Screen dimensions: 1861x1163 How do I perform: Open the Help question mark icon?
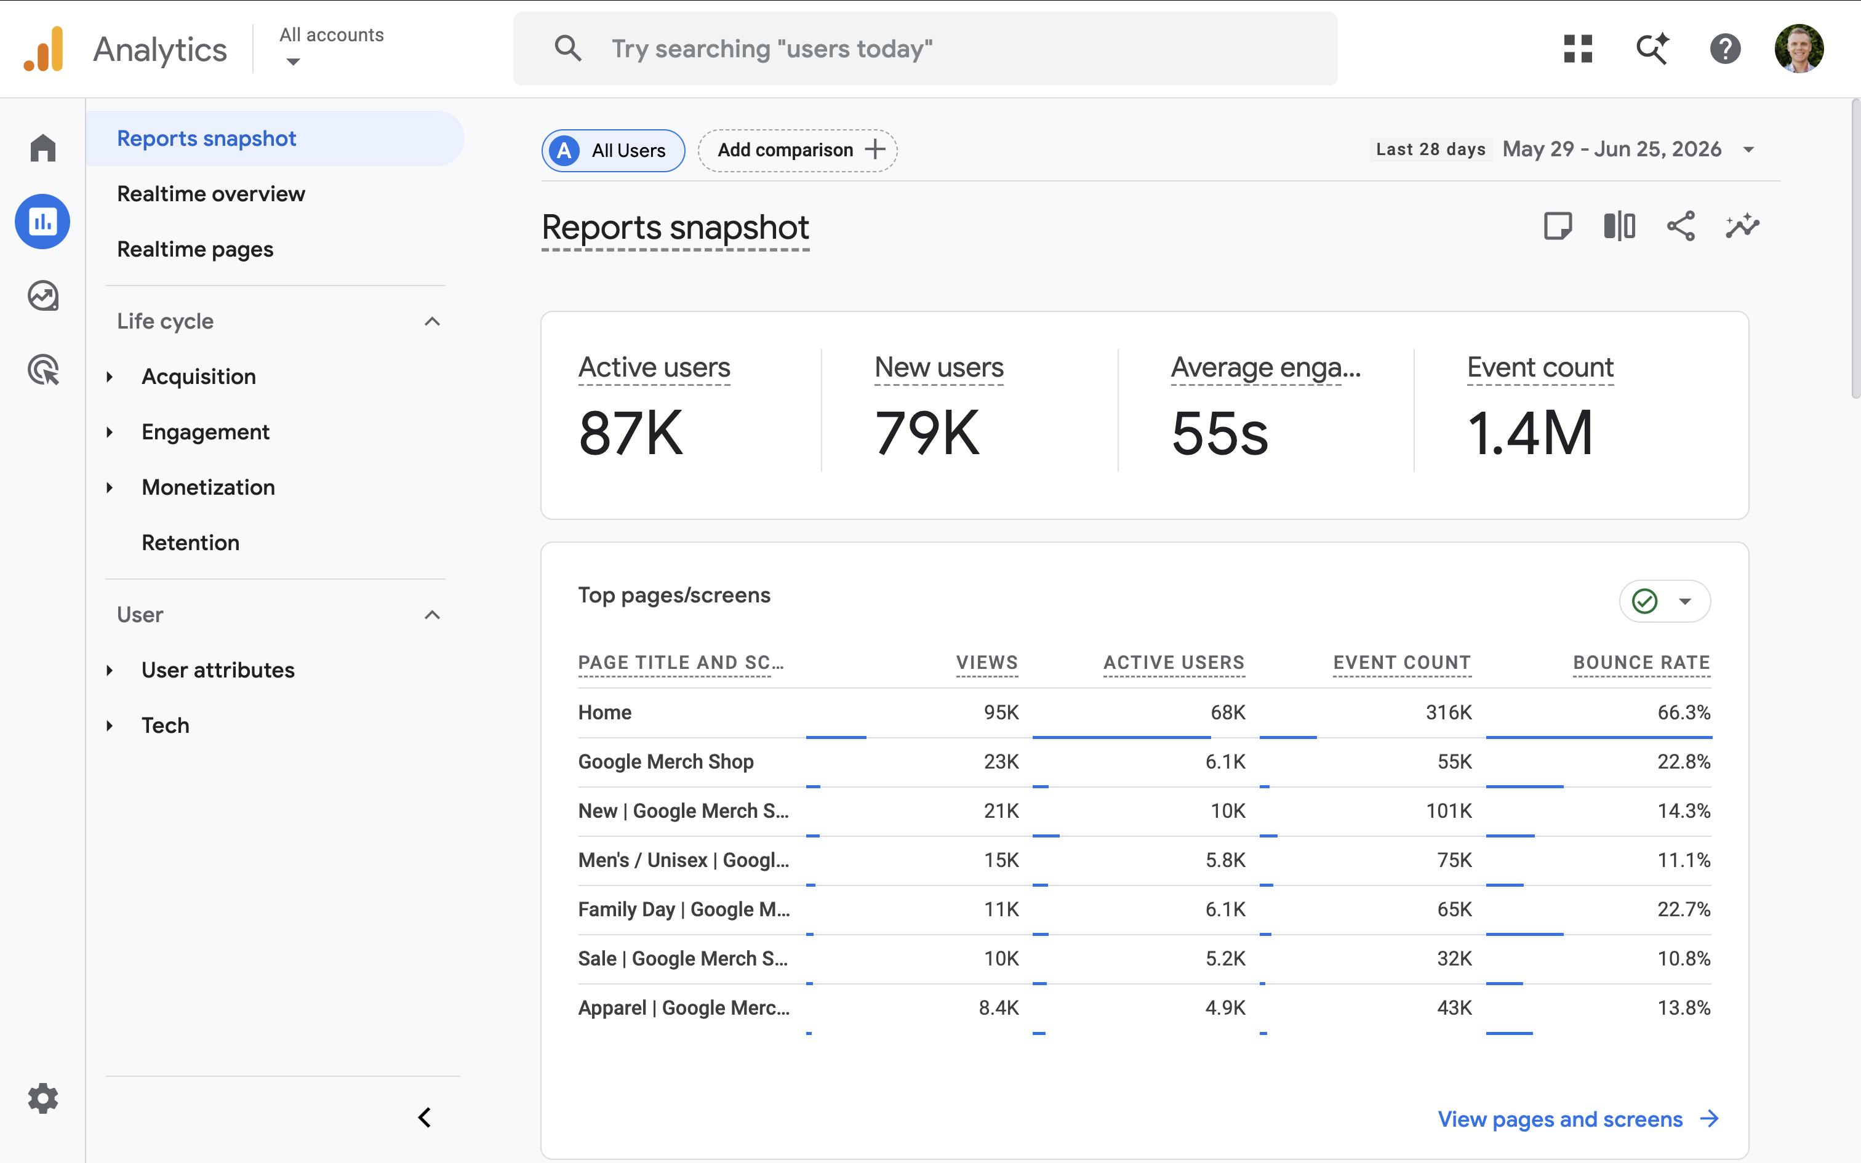click(x=1726, y=49)
